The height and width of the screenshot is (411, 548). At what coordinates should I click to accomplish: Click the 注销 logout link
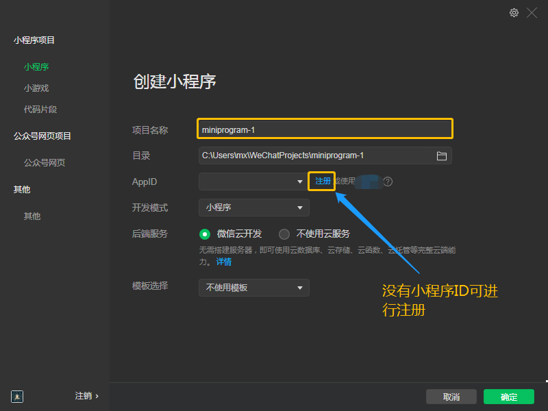click(82, 396)
